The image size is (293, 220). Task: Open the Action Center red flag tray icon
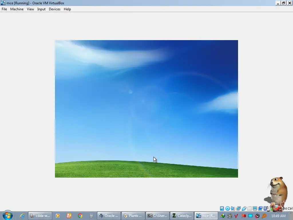[243, 216]
